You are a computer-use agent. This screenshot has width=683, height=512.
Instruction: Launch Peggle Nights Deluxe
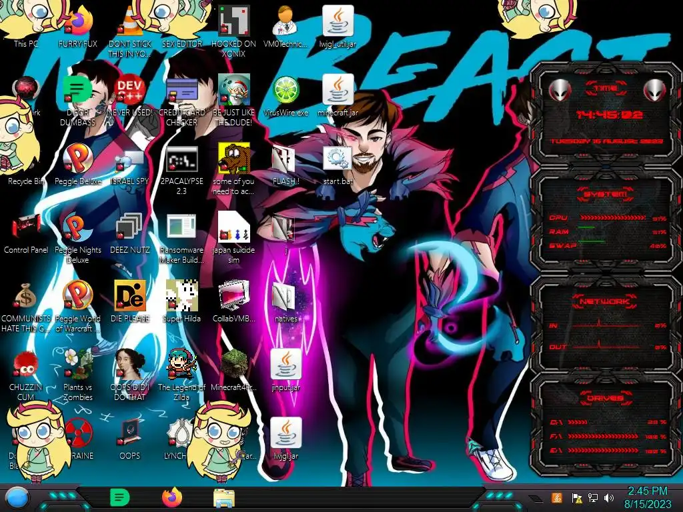click(x=77, y=239)
